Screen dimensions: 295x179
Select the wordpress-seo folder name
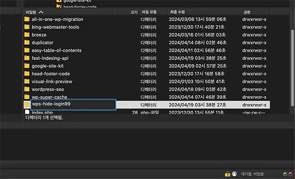[x=48, y=89]
